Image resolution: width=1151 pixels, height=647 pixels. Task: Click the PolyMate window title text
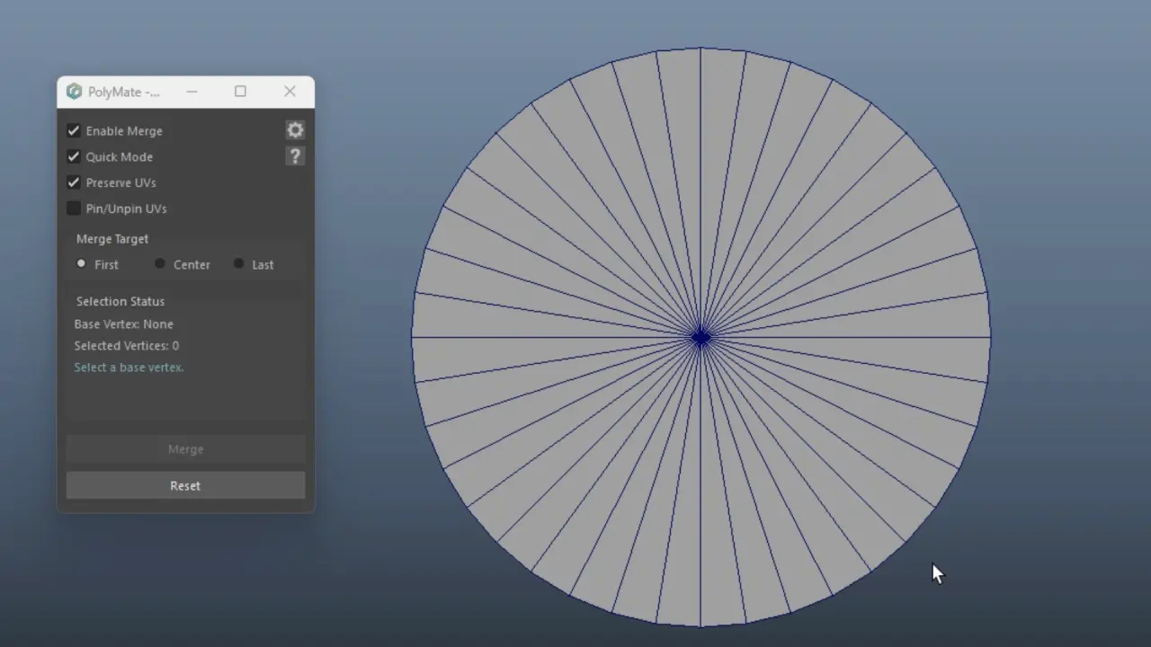click(123, 92)
